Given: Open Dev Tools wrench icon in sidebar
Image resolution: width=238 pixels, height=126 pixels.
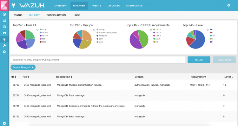Looking at the screenshot, I should [x=4, y=46].
